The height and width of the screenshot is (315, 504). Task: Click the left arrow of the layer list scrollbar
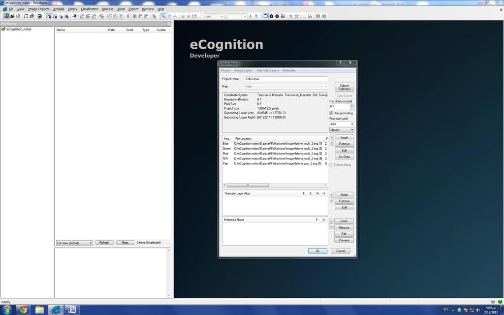(x=224, y=185)
